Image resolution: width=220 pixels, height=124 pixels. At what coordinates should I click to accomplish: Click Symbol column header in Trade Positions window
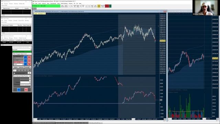17,8
